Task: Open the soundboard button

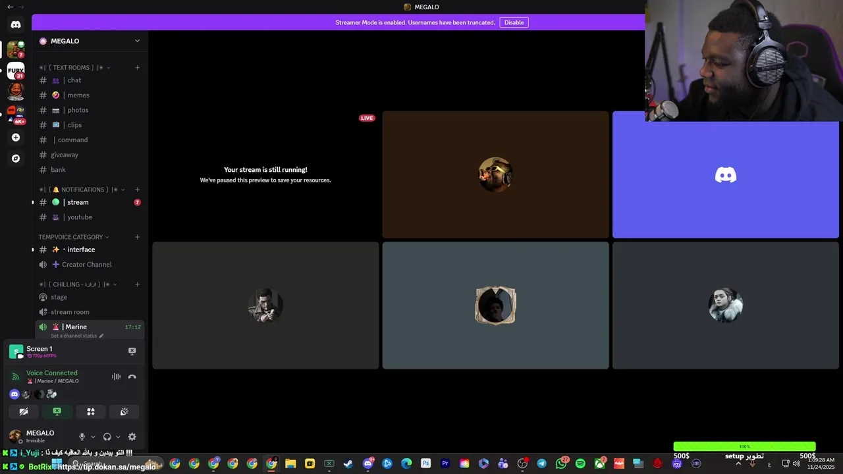Action: coord(124,411)
